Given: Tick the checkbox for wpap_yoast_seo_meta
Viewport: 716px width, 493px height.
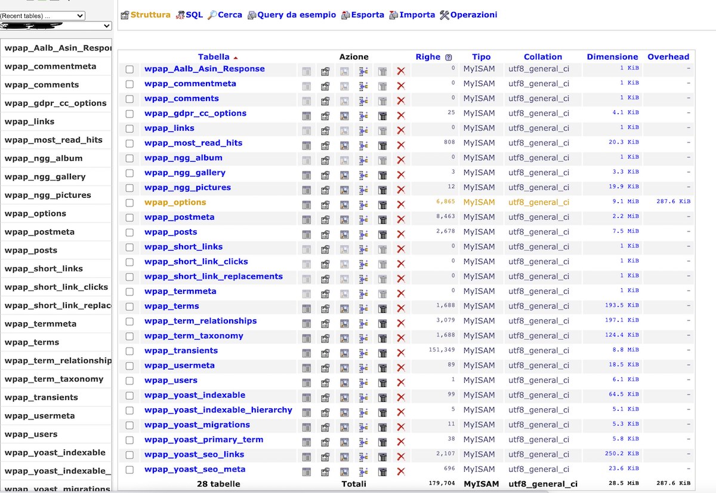Looking at the screenshot, I should click(x=129, y=470).
